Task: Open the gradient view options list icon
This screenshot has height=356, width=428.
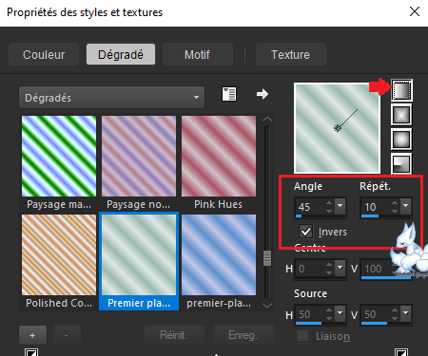Action: [229, 94]
